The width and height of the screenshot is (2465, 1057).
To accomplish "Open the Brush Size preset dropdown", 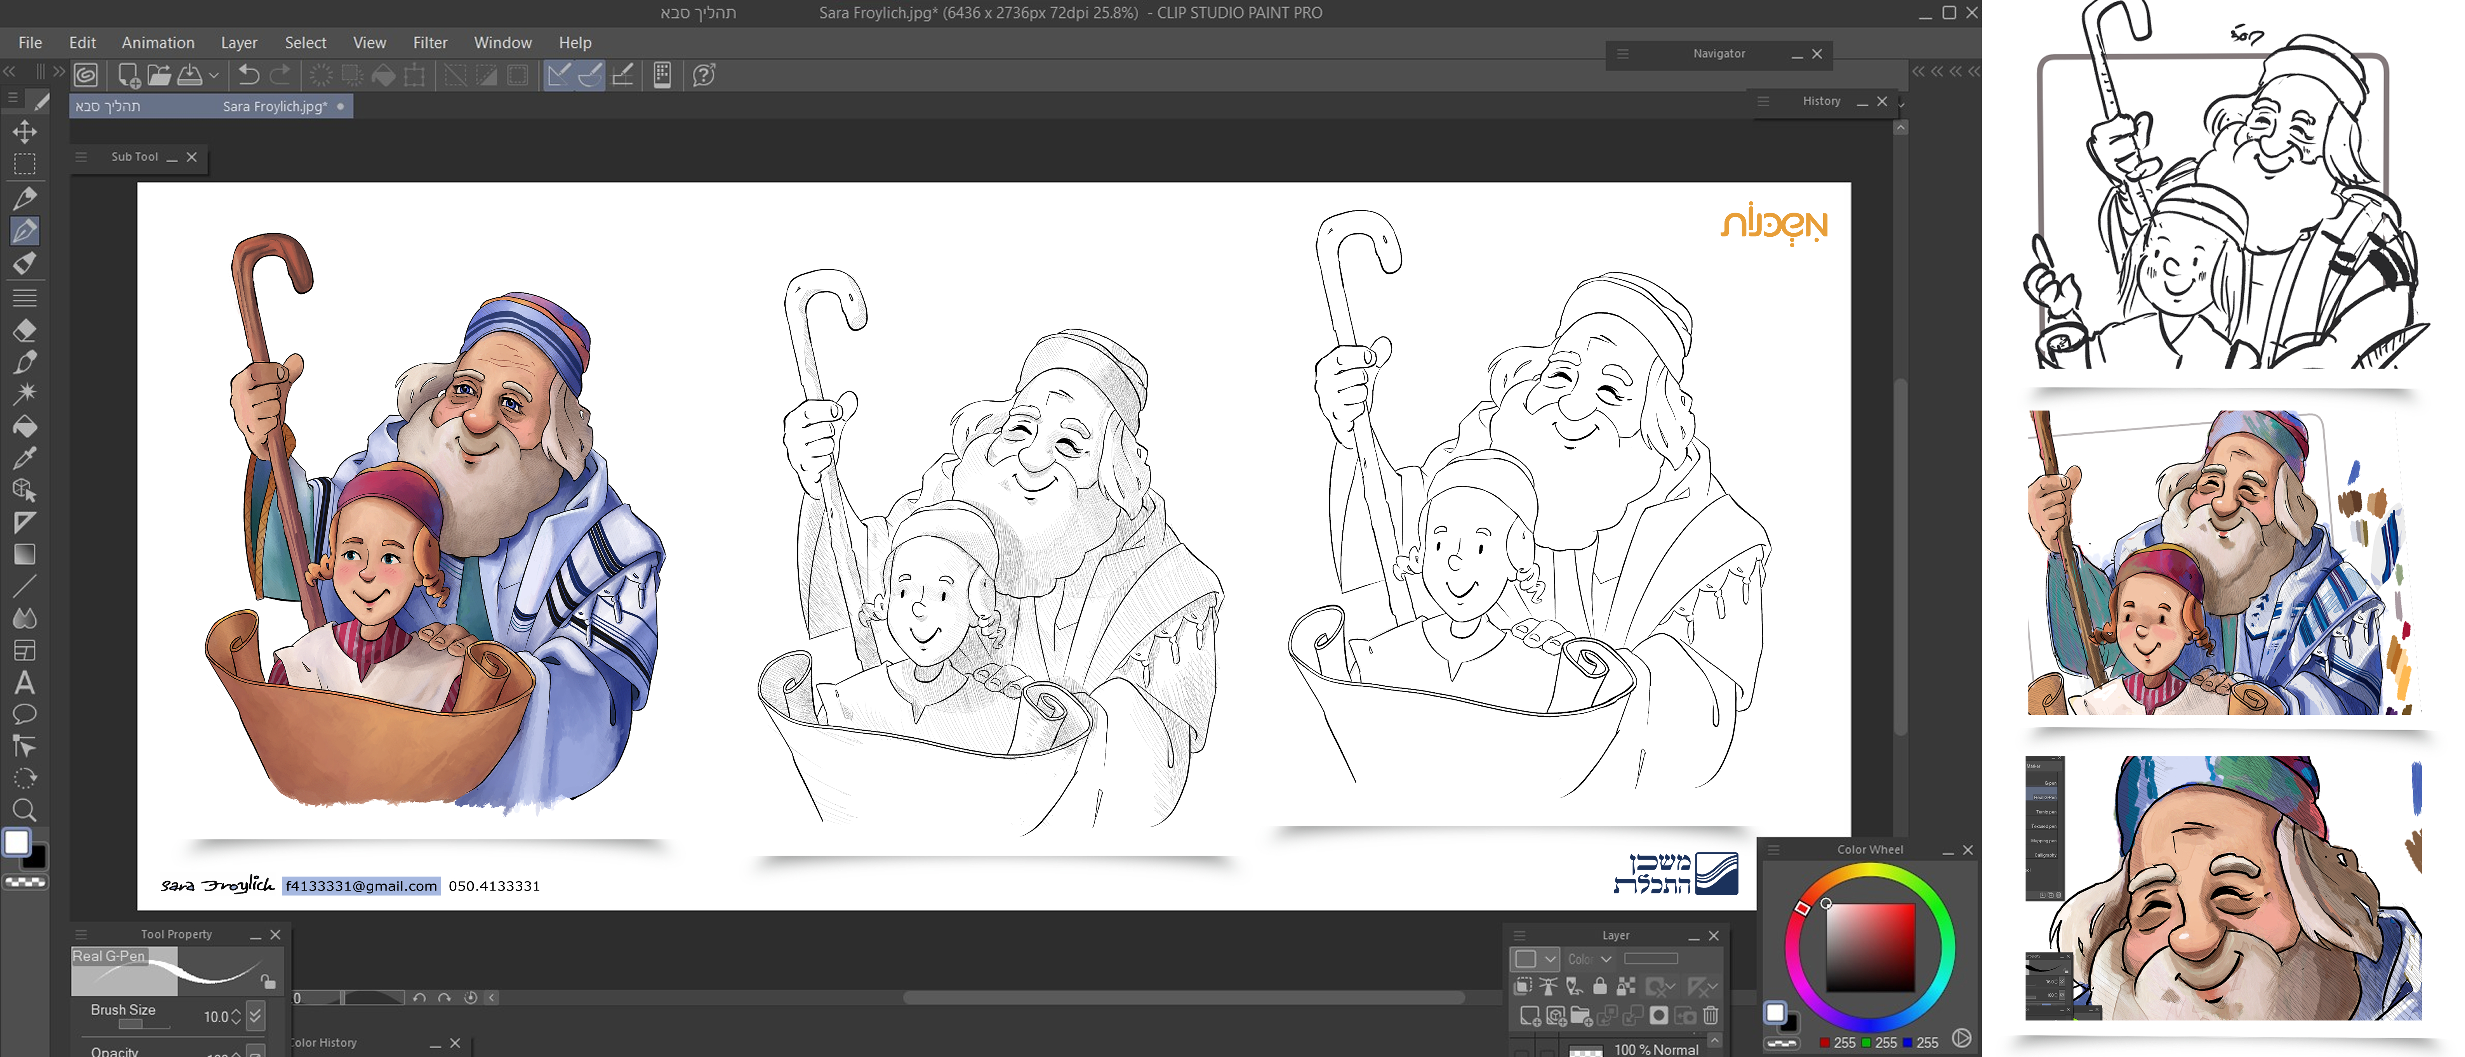I will point(256,1016).
